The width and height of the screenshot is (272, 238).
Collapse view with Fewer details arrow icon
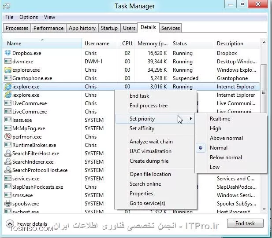pos(10,223)
